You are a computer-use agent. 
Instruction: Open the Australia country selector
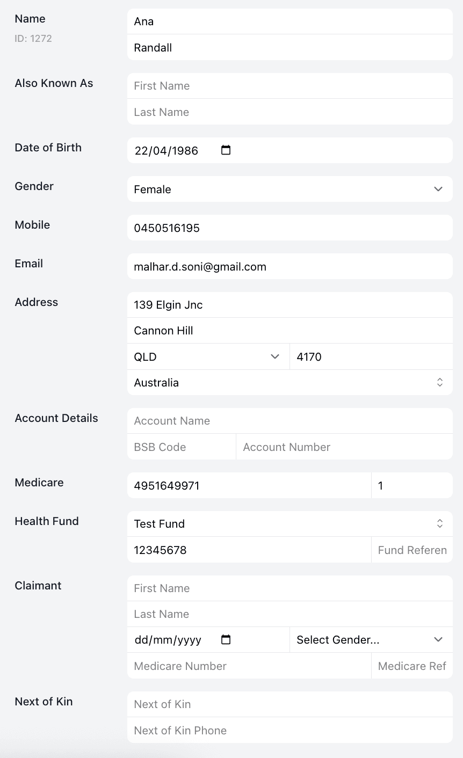[x=290, y=382]
